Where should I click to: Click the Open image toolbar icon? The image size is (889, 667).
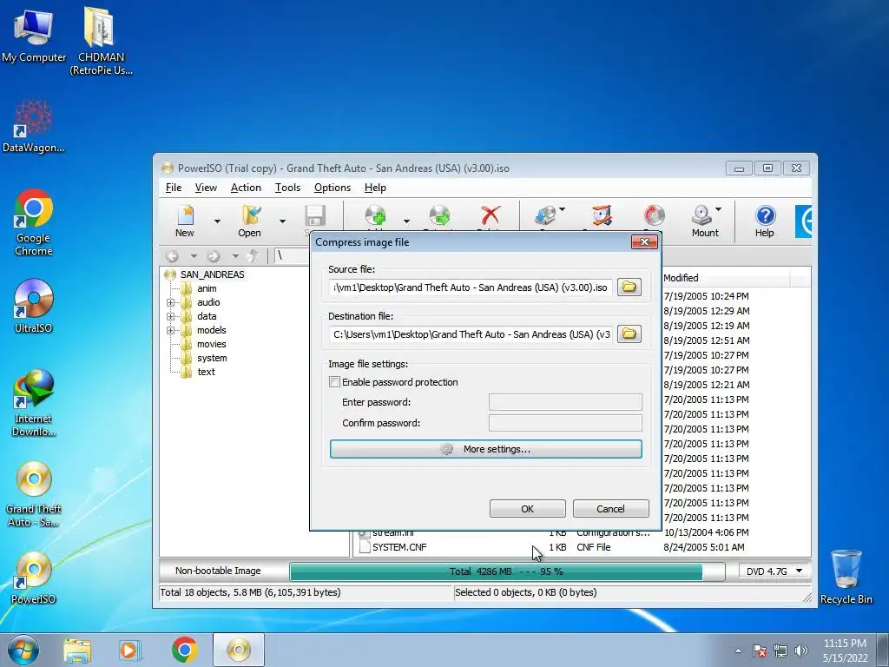[250, 216]
